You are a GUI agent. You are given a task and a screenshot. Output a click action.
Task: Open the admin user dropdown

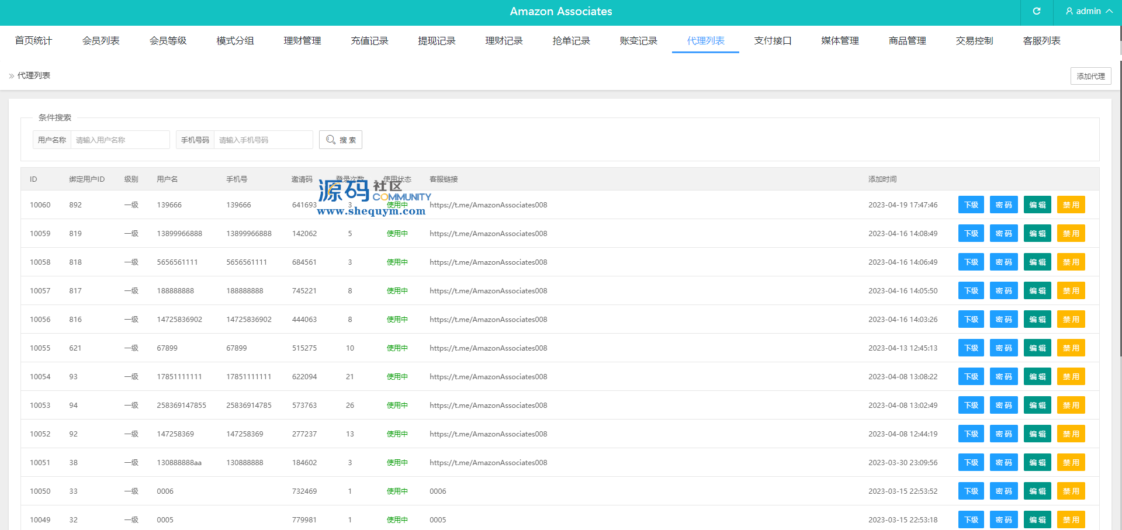tap(1089, 11)
